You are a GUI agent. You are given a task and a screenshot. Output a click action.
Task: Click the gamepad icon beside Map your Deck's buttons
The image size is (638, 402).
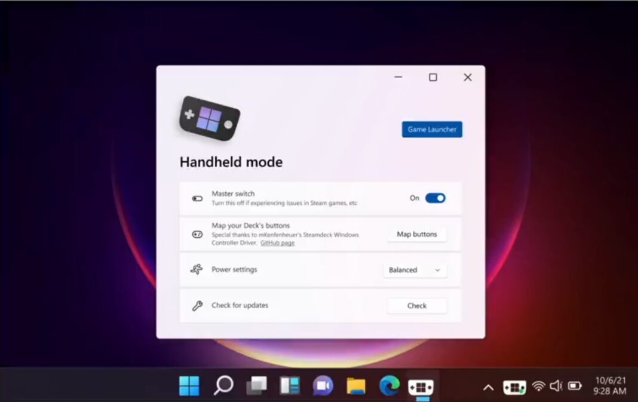(x=197, y=234)
